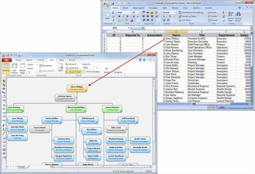Apply the accounting dollar format in Excel
255x174 pixels.
point(164,16)
